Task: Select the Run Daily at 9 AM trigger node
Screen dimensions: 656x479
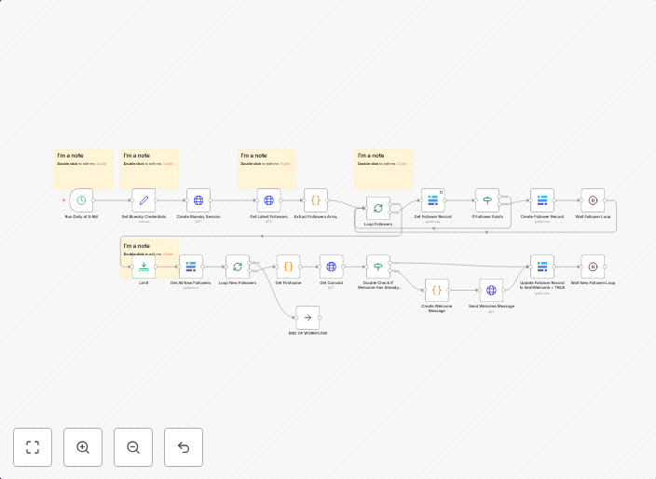Action: point(81,200)
